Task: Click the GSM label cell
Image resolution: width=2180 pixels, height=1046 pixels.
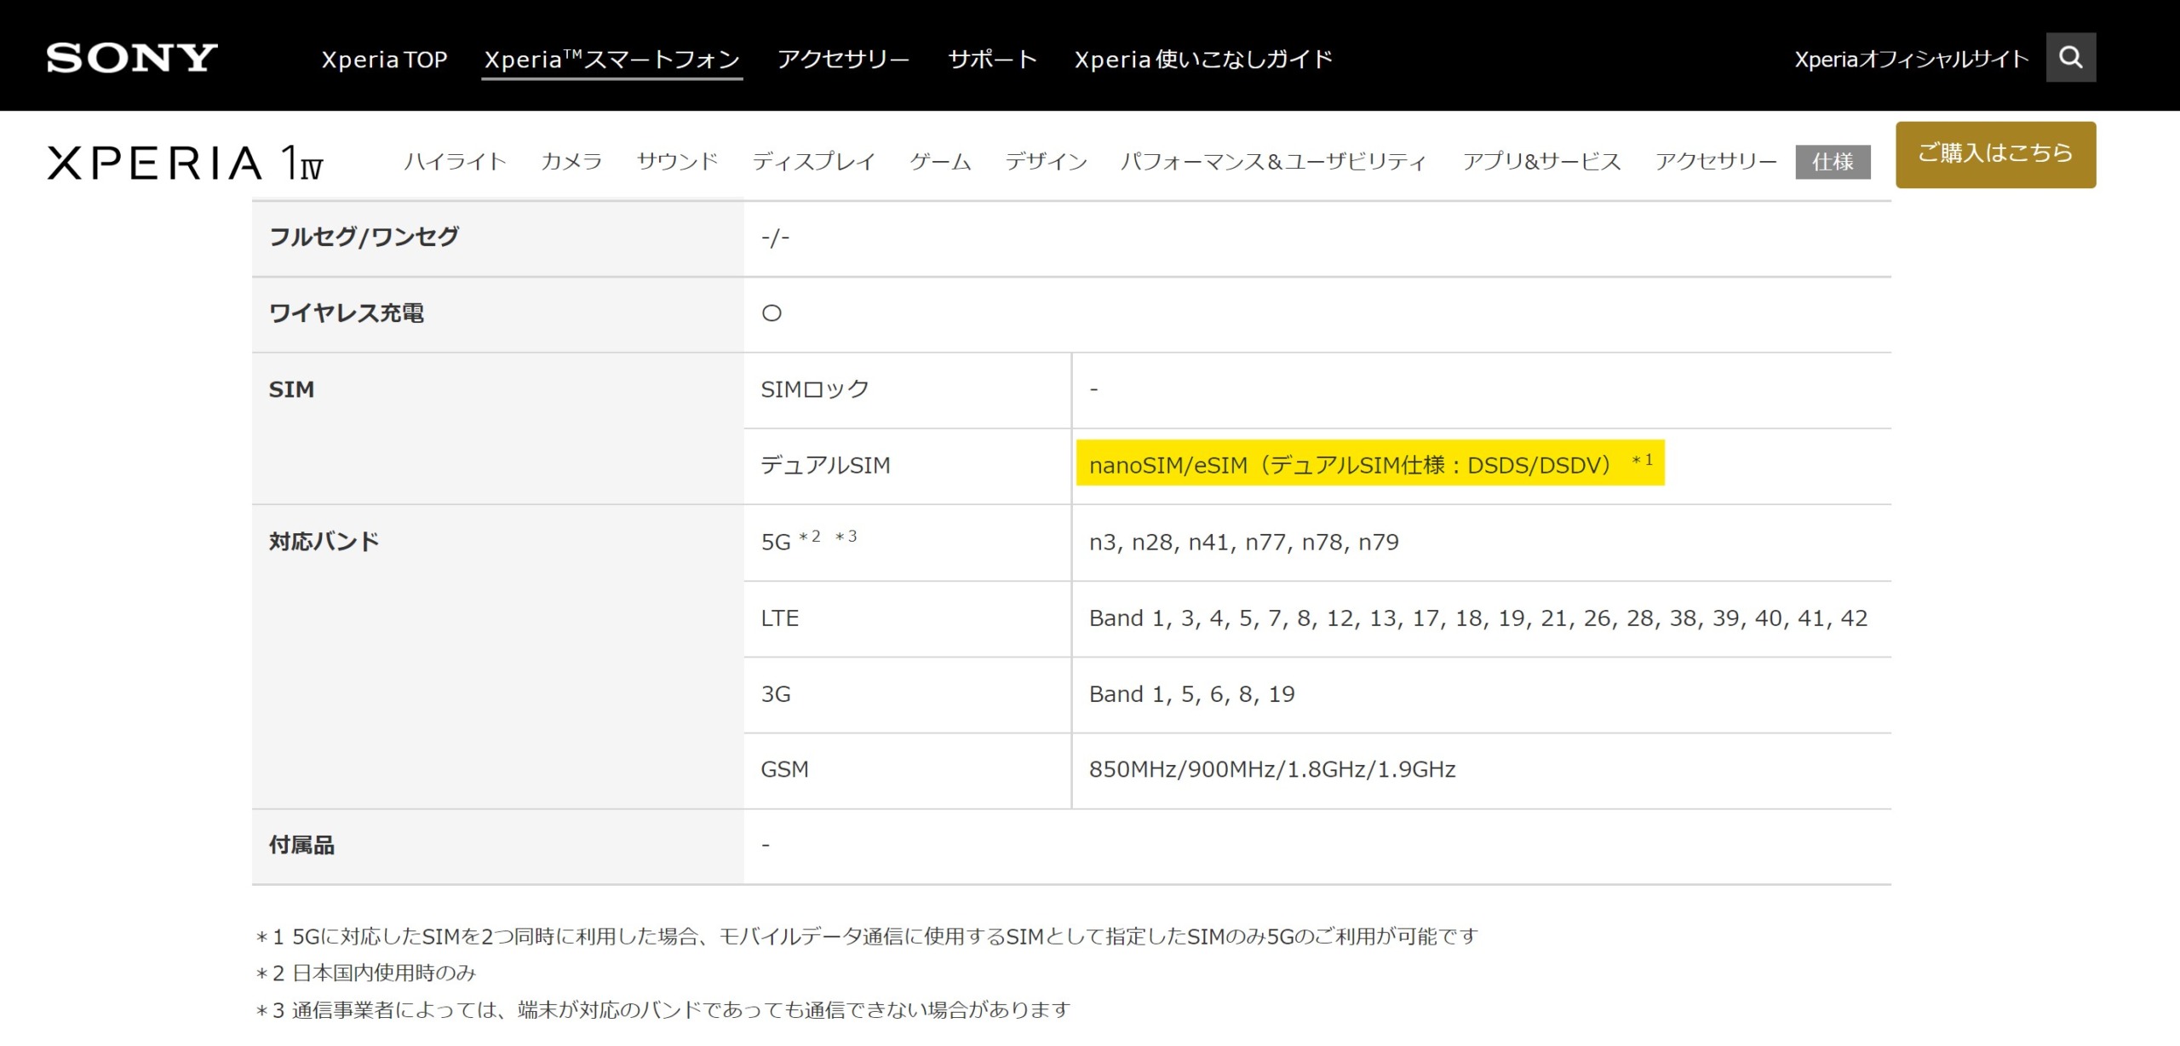Action: [x=784, y=769]
